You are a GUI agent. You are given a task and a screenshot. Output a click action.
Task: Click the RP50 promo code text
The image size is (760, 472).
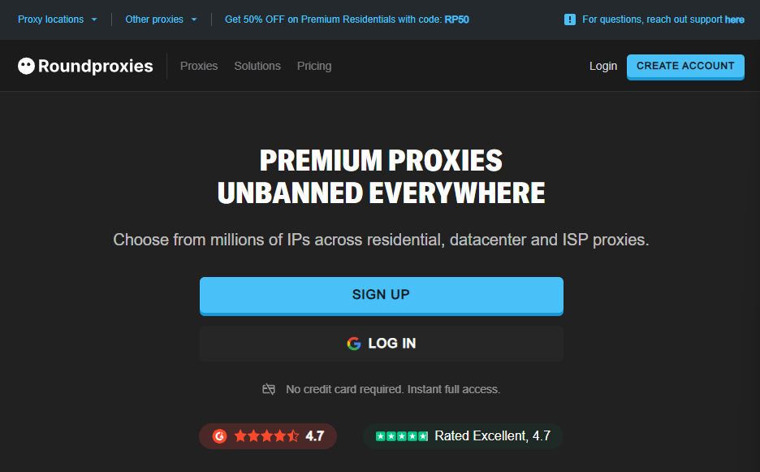(x=457, y=19)
